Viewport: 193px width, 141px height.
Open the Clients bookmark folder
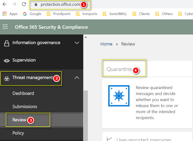[x=141, y=14]
